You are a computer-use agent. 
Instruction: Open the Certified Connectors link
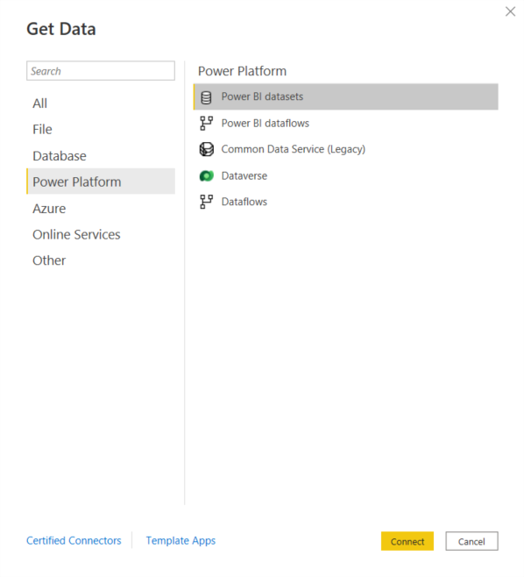click(74, 540)
